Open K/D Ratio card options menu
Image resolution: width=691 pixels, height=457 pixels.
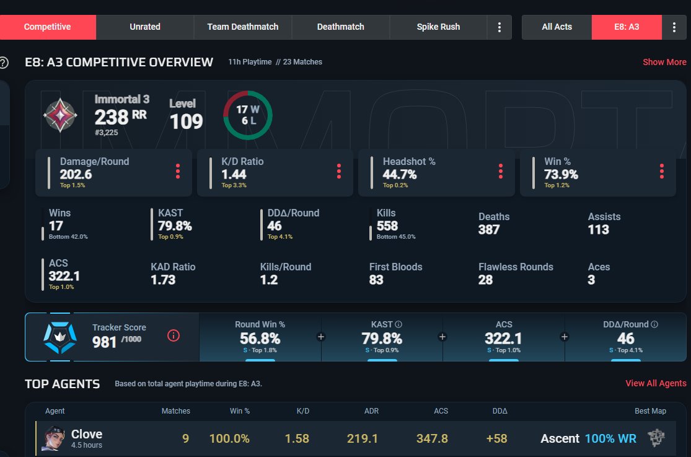tap(339, 171)
